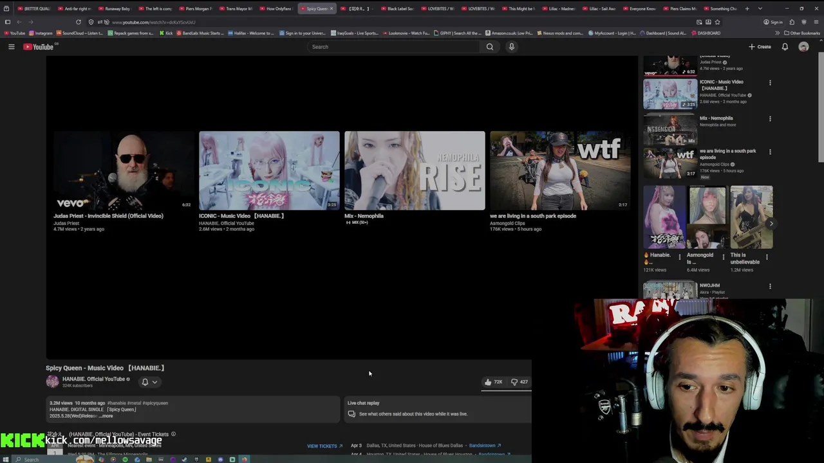The width and height of the screenshot is (824, 463).
Task: Open the Hanabie short thumbnail
Action: pos(665,217)
